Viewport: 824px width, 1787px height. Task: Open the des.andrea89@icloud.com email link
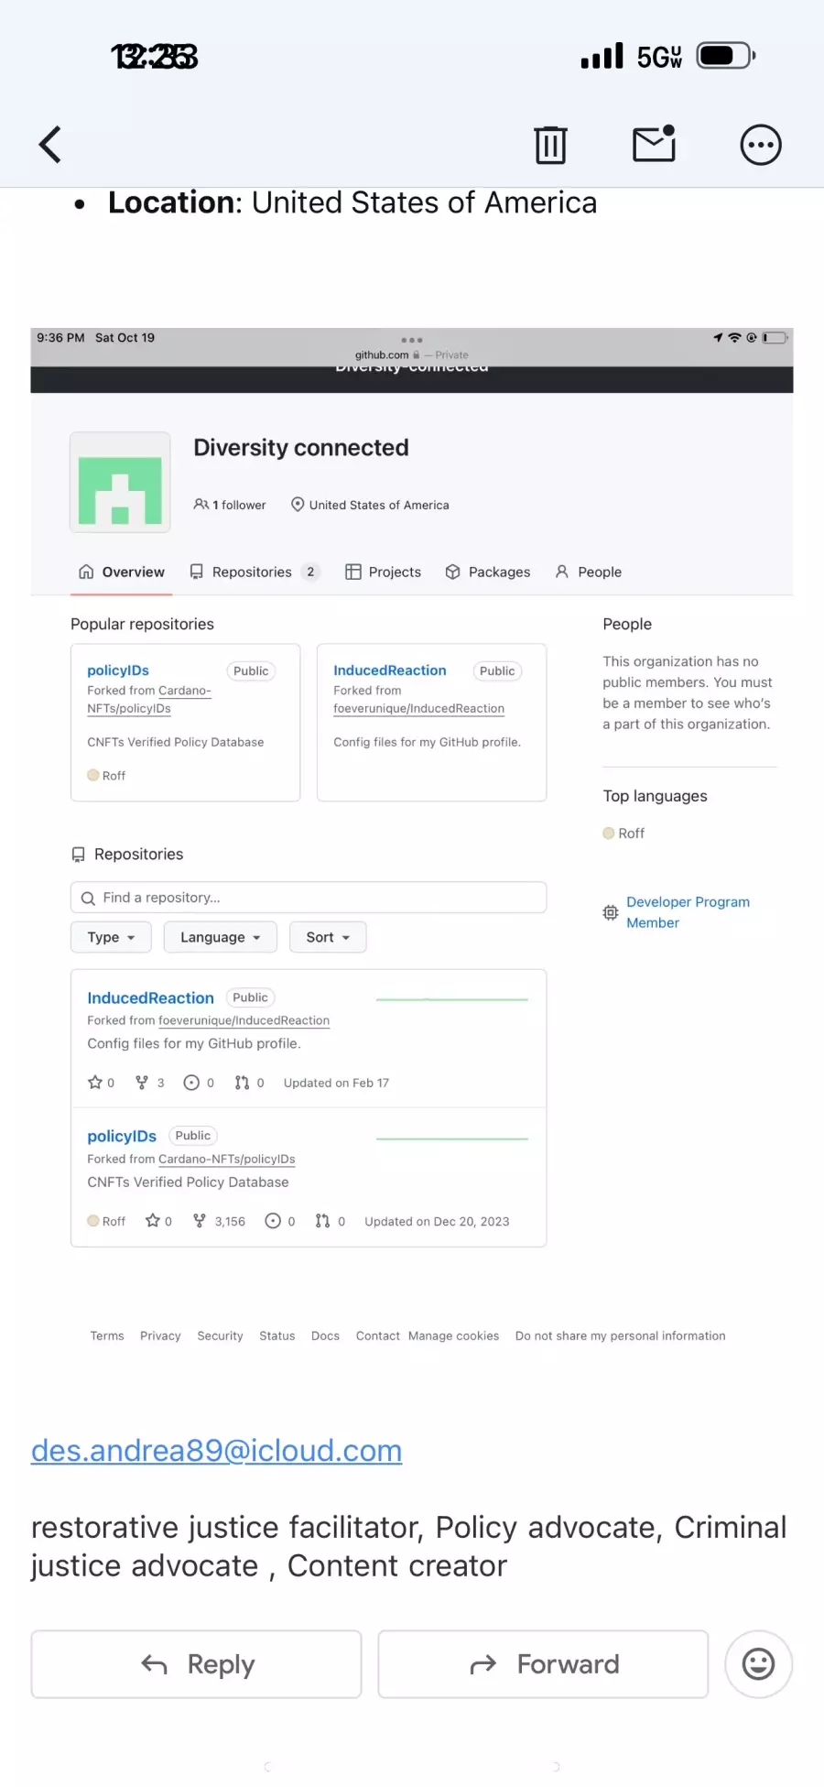click(x=217, y=1451)
